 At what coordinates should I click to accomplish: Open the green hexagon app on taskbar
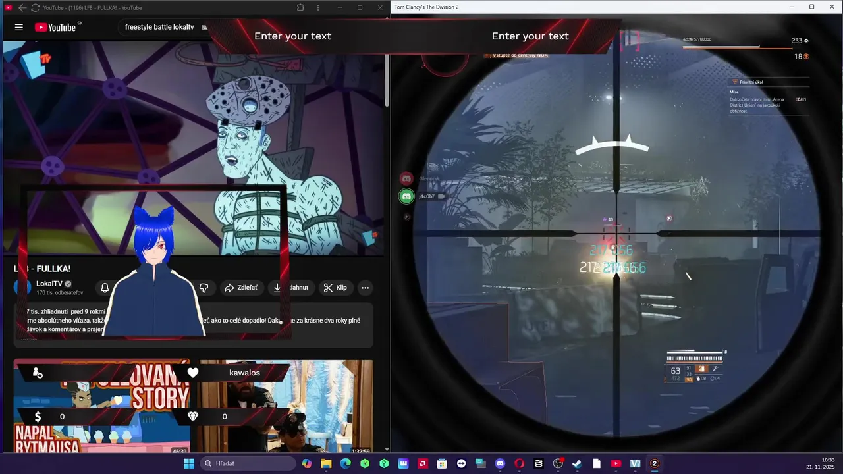pos(384,463)
